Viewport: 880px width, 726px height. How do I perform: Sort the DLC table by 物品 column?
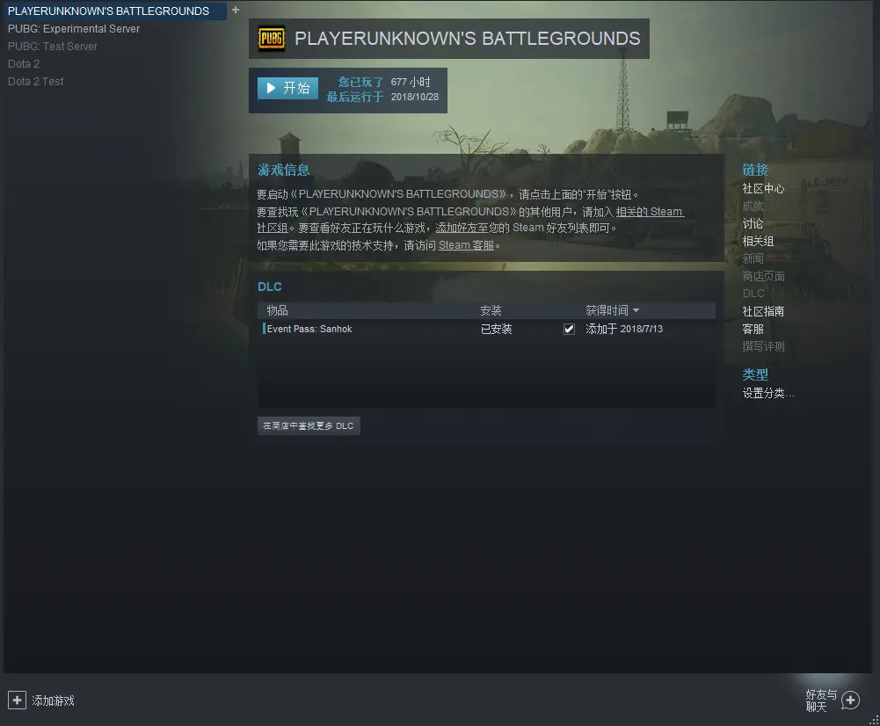pos(277,310)
